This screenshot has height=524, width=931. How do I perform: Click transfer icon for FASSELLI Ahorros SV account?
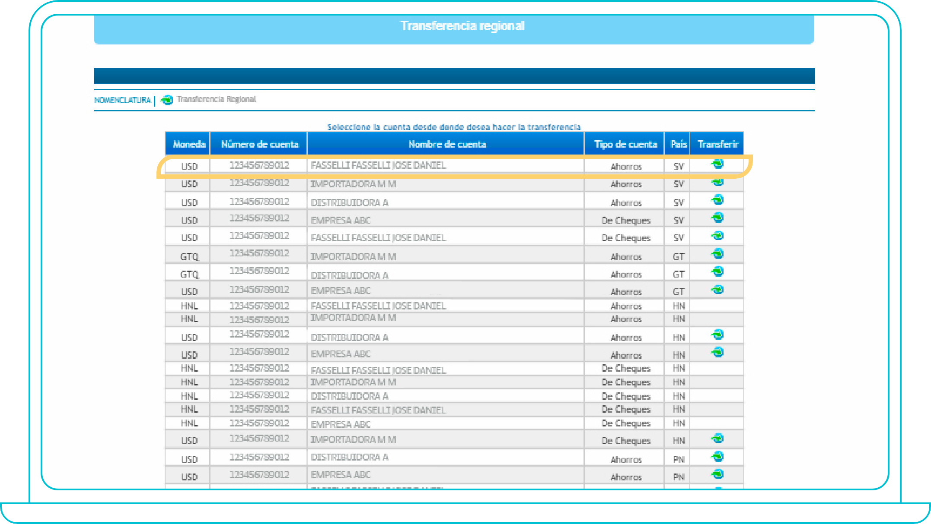717,164
